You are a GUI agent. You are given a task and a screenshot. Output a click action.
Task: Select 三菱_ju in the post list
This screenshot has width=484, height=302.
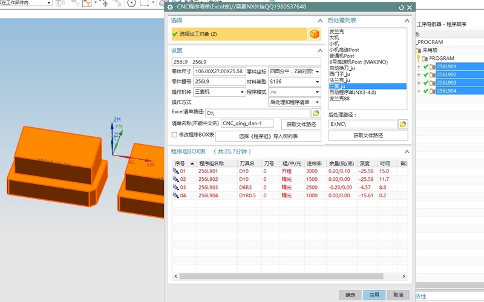point(368,87)
